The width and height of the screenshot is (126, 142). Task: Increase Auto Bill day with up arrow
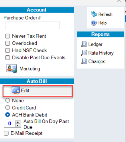point(18,122)
